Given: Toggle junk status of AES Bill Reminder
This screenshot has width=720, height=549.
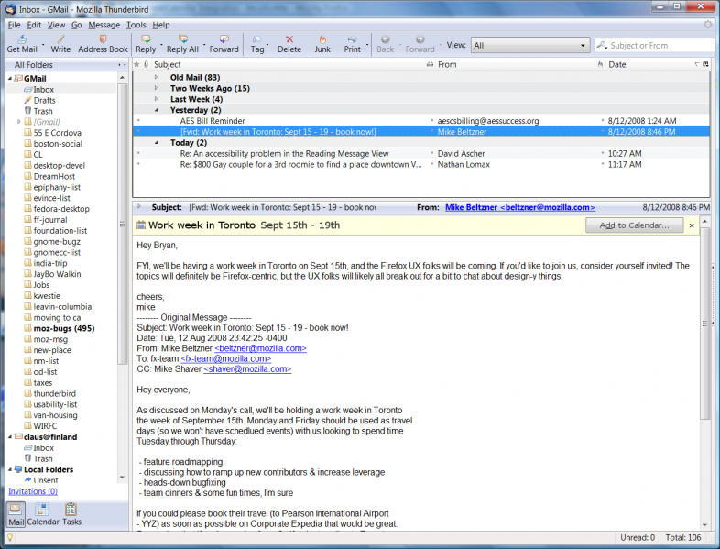Looking at the screenshot, I should [603, 121].
